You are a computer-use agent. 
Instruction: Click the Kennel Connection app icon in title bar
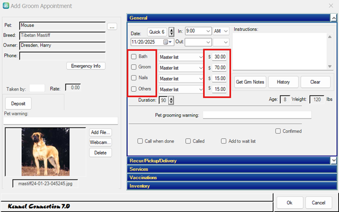pyautogui.click(x=6, y=5)
